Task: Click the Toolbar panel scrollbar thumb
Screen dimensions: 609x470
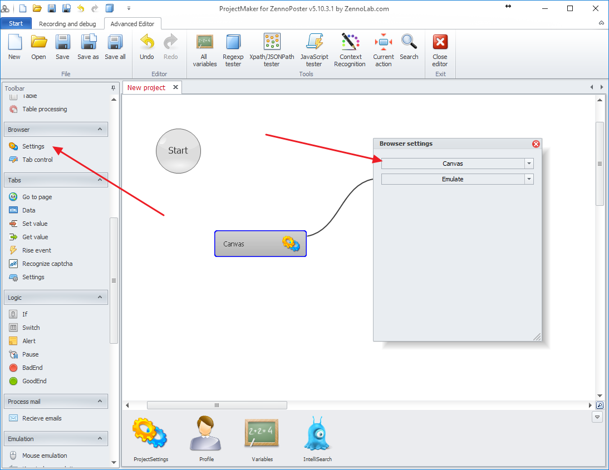Action: [x=114, y=280]
